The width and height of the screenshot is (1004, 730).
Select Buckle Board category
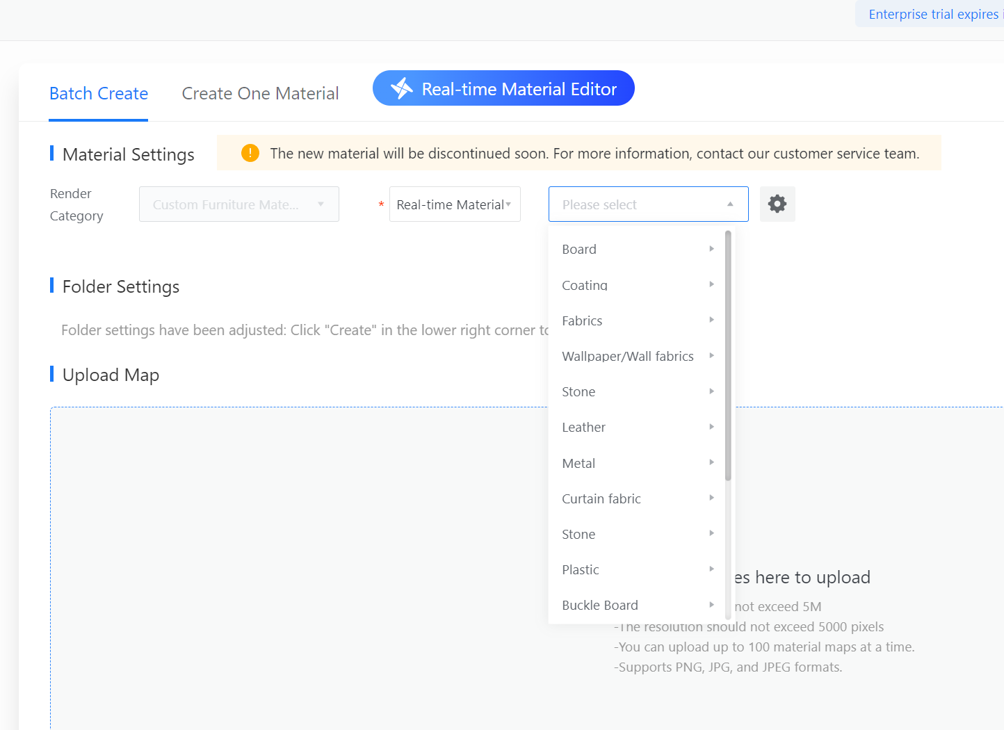[599, 605]
